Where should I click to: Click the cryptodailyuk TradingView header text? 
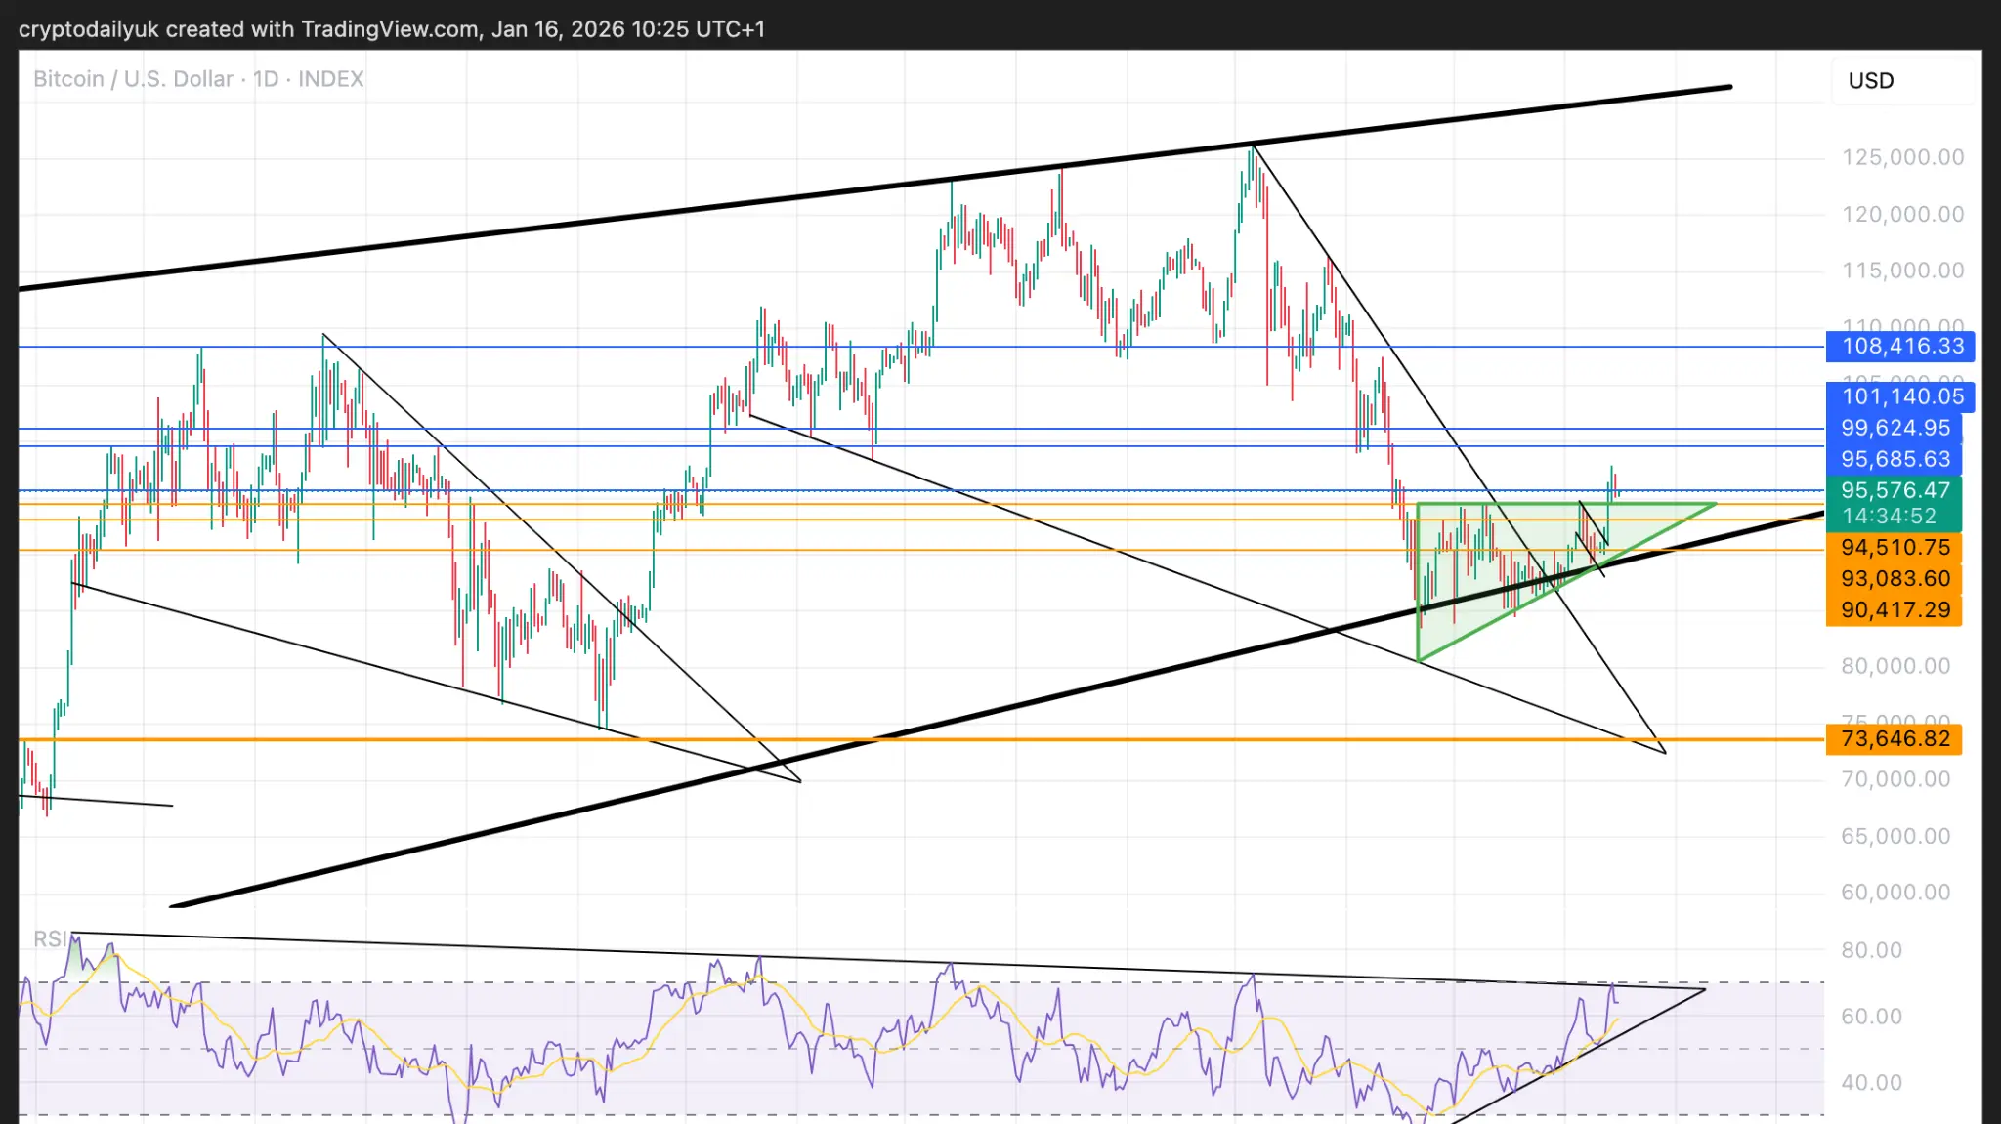pyautogui.click(x=391, y=29)
